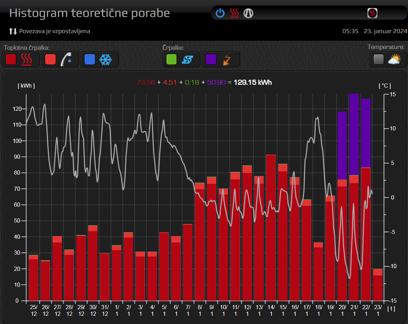Toggle the purple electric heater swatch
Image resolution: width=408 pixels, height=324 pixels.
211,59
